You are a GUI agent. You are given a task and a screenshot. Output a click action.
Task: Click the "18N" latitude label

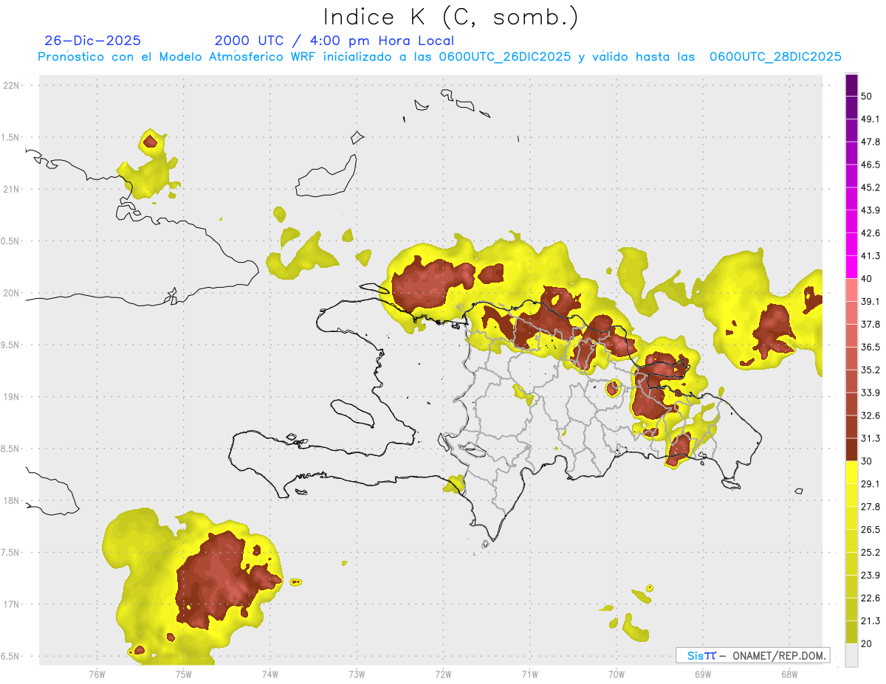pyautogui.click(x=12, y=501)
